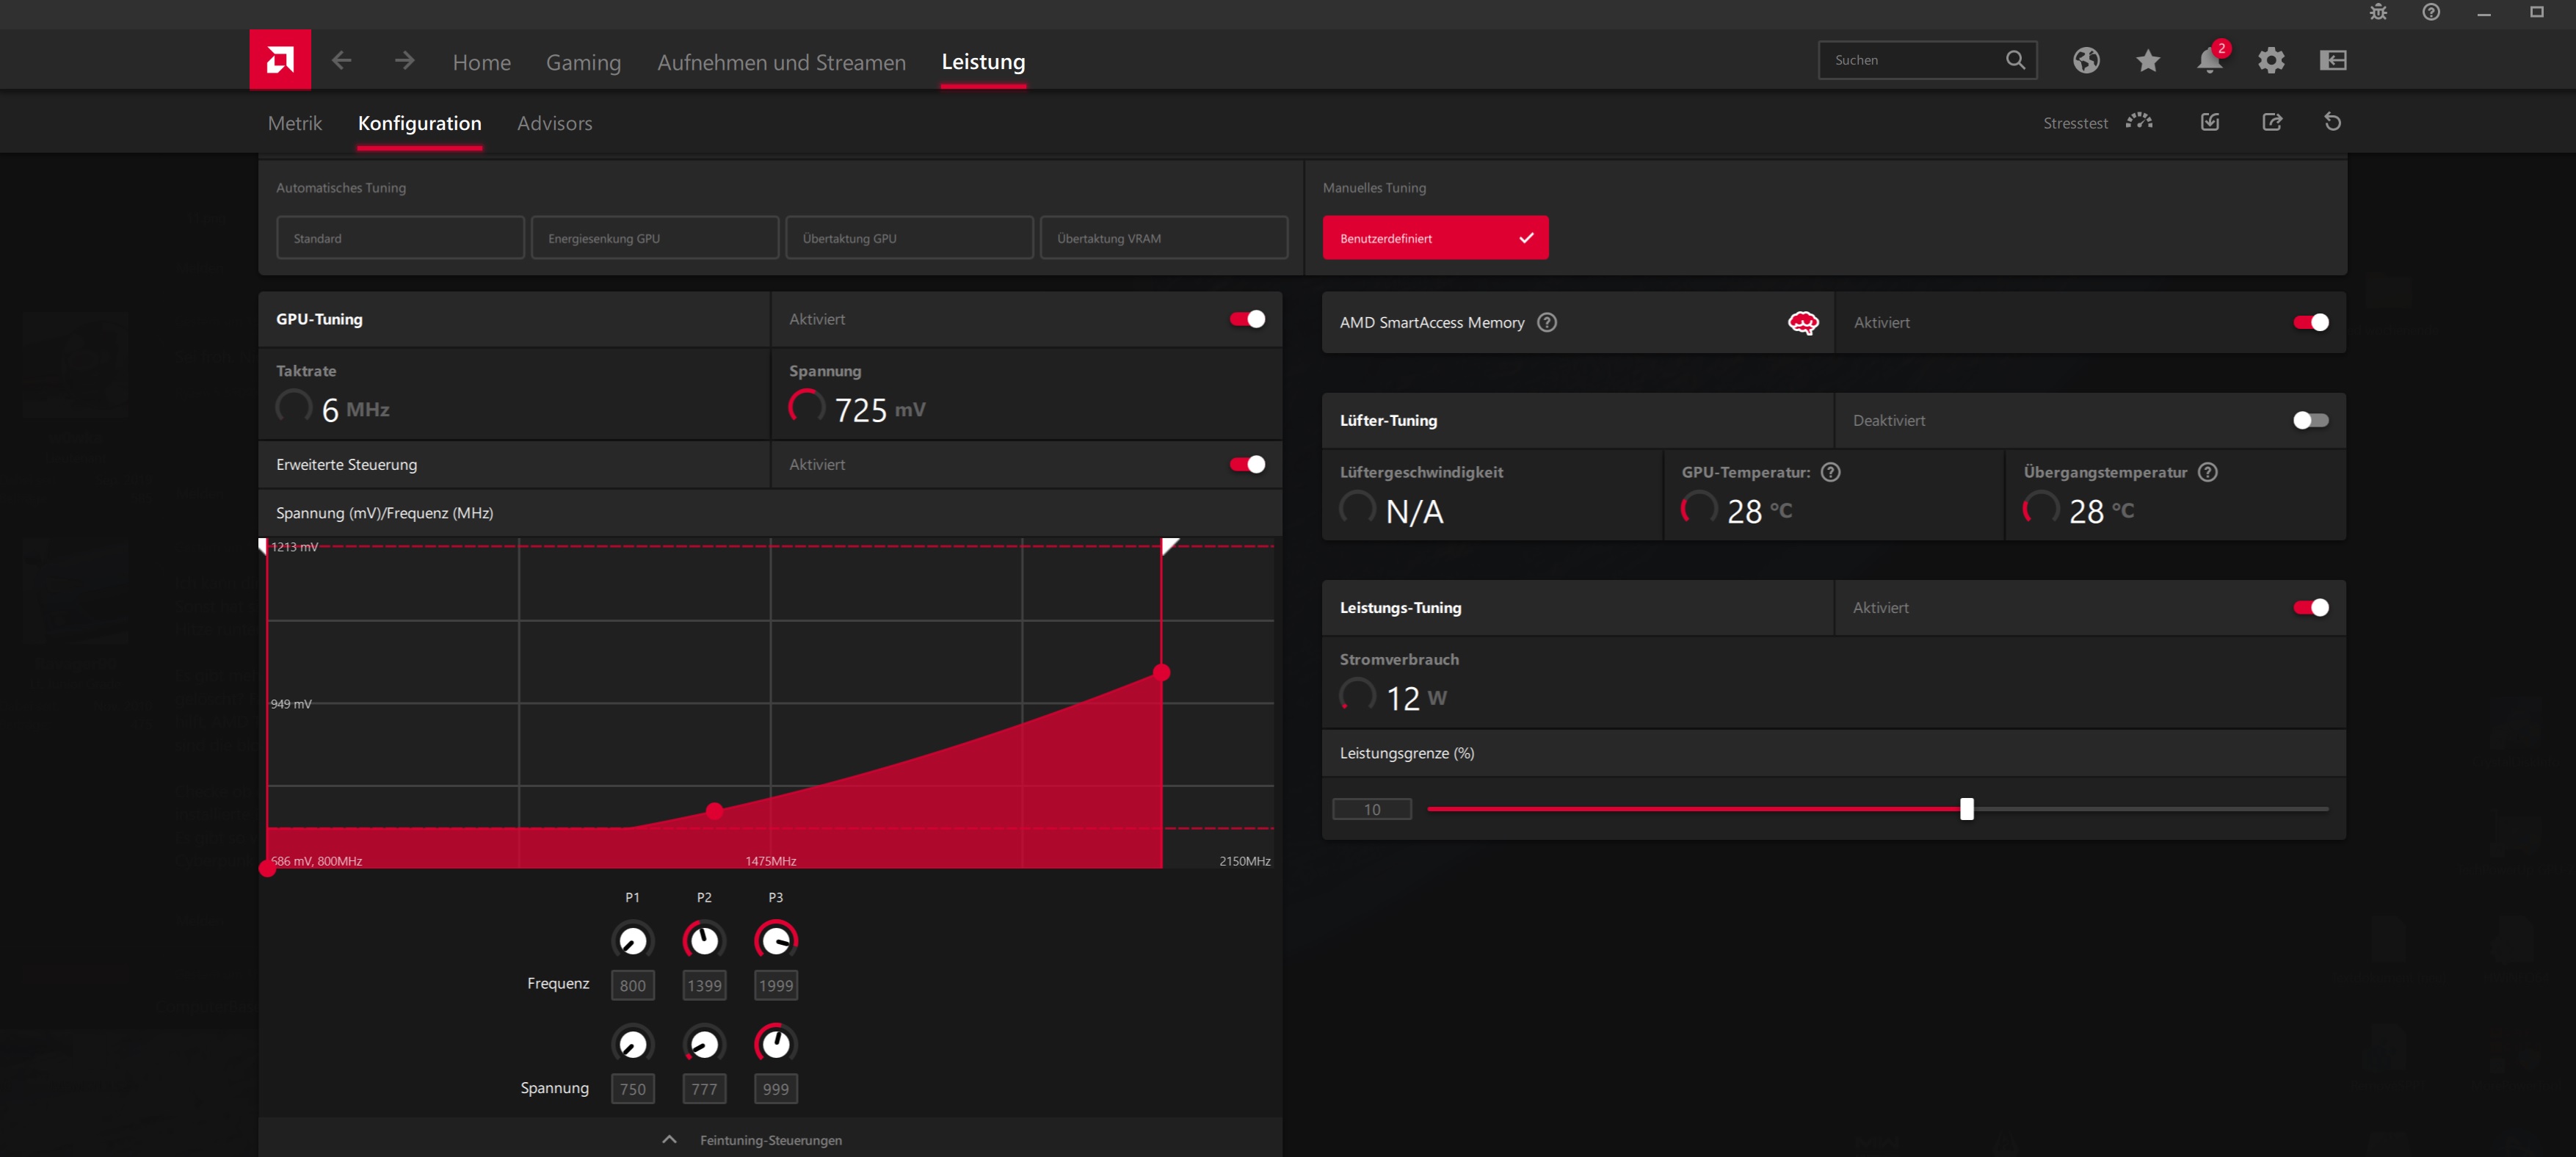
Task: Disable the GPU-Tuning toggle
Action: point(1247,319)
